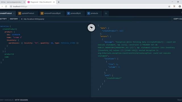Add a new playground tab

coord(106,13)
